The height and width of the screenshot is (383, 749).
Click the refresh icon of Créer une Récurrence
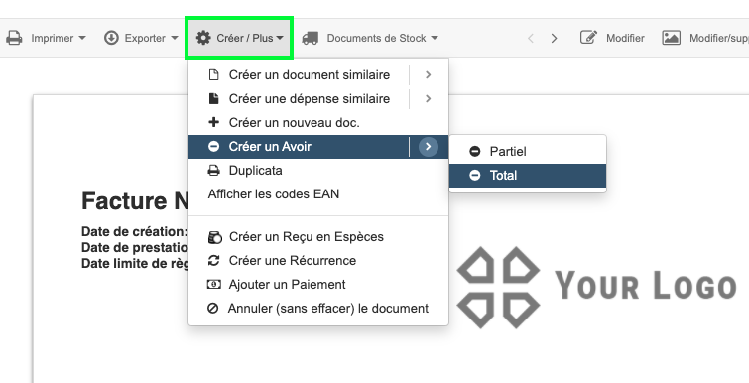click(x=214, y=261)
